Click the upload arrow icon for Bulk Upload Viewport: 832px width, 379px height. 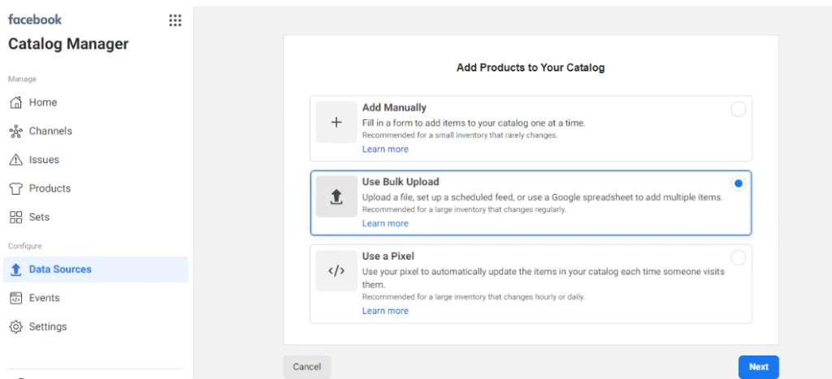click(x=336, y=196)
